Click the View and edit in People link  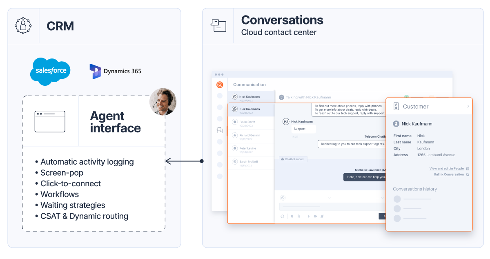click(x=447, y=168)
